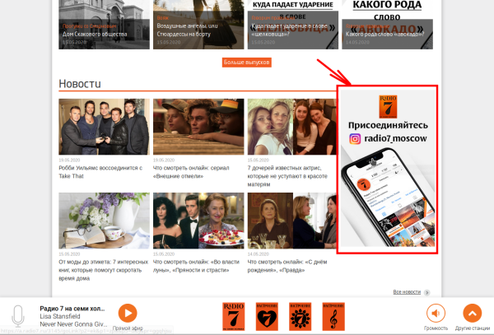Click the Громкость label
The image size is (494, 335).
436,328
